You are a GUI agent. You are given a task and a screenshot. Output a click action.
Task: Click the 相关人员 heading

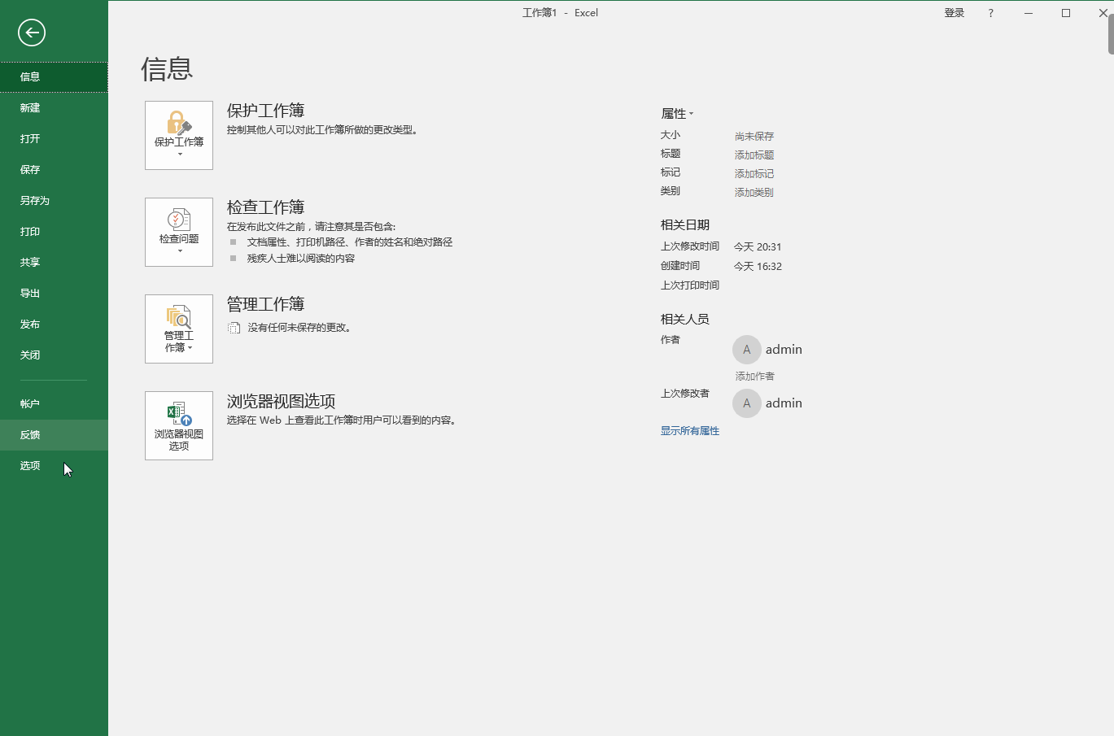pos(685,320)
